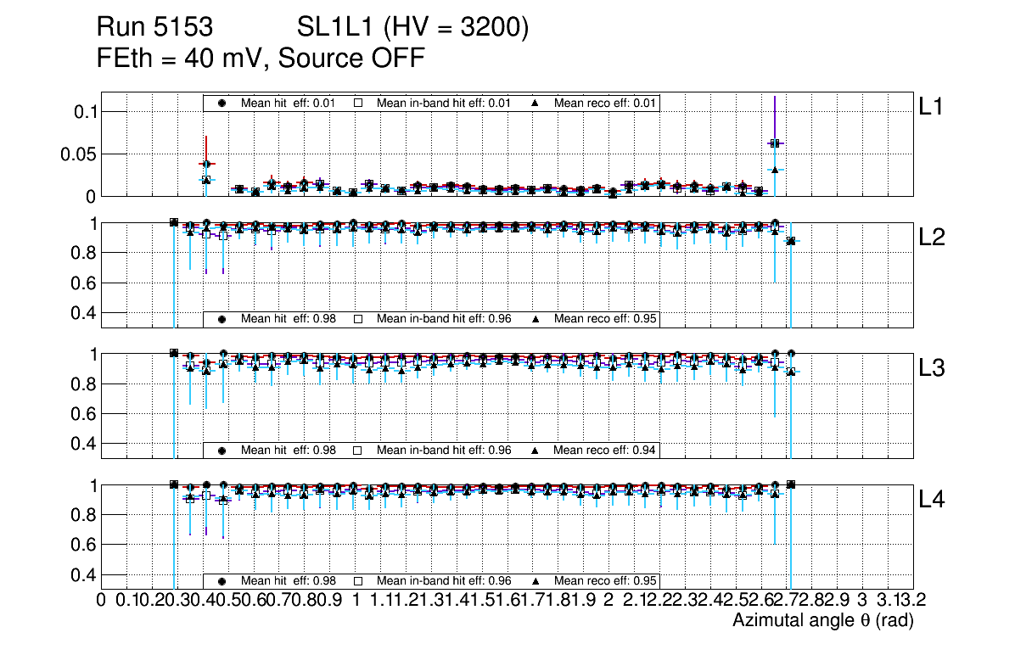Click the 'SL1L1 (HV = 3200)' heading

[x=413, y=28]
